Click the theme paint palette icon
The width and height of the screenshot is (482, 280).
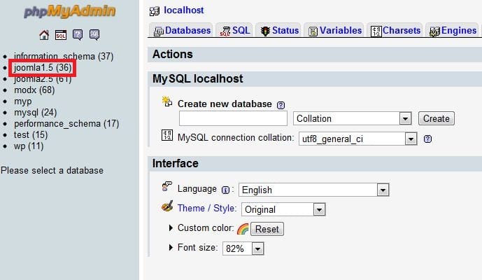click(x=167, y=206)
